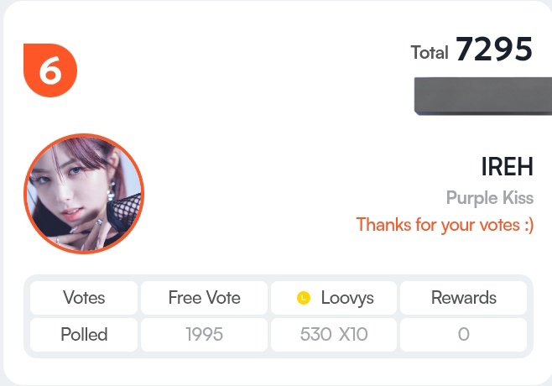The width and height of the screenshot is (552, 386).
Task: Click the X10 multiplier text
Action: 353,334
